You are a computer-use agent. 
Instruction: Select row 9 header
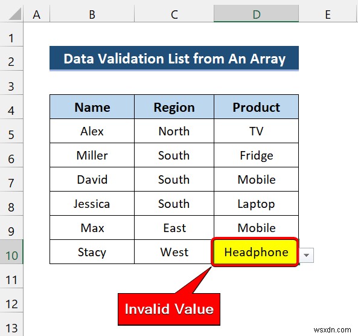(11, 228)
